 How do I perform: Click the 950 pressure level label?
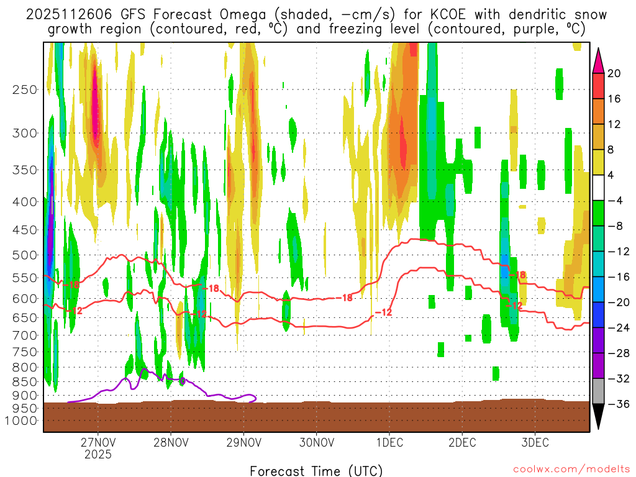(24, 408)
